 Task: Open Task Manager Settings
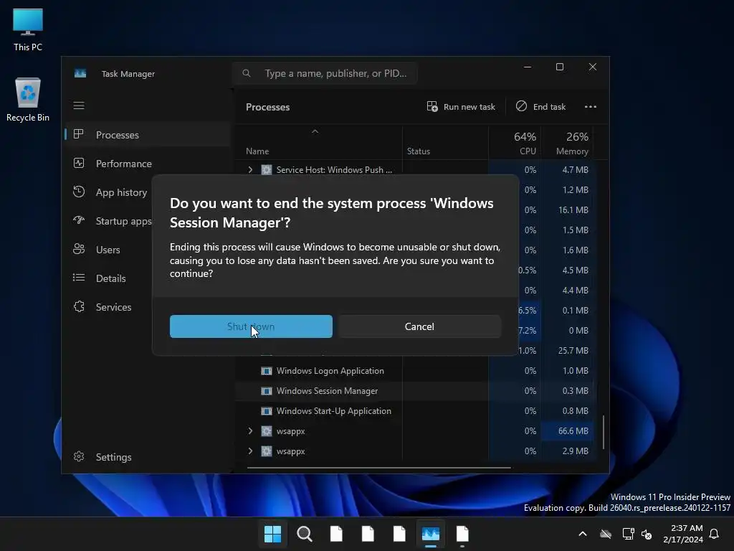pos(148,457)
